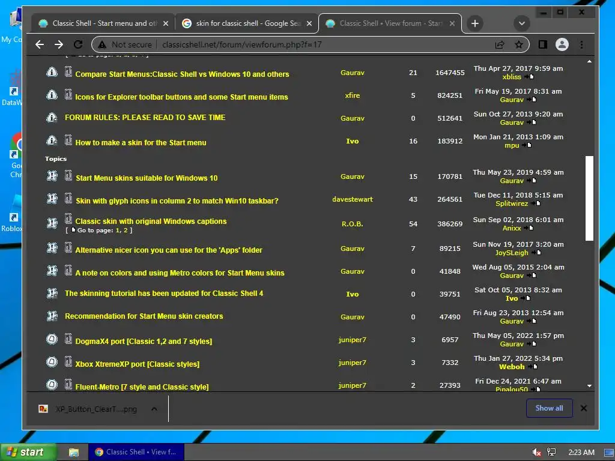
Task: Click network tray icon
Action: pyautogui.click(x=551, y=453)
